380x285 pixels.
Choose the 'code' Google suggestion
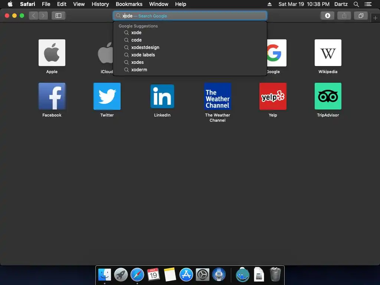click(x=190, y=40)
